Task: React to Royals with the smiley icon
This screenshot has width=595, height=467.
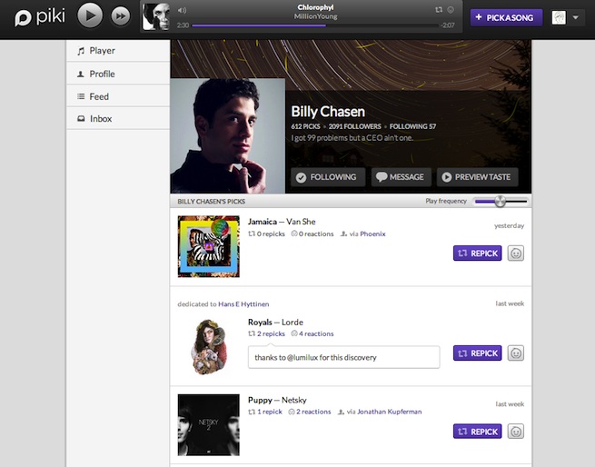Action: [x=516, y=353]
